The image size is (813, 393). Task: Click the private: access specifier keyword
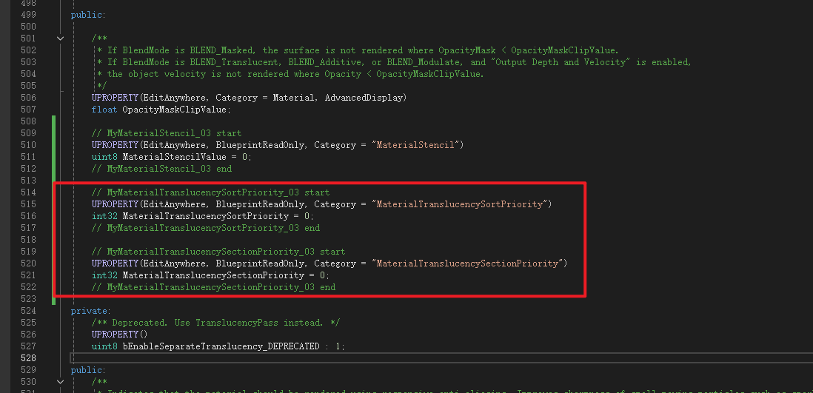pyautogui.click(x=90, y=311)
